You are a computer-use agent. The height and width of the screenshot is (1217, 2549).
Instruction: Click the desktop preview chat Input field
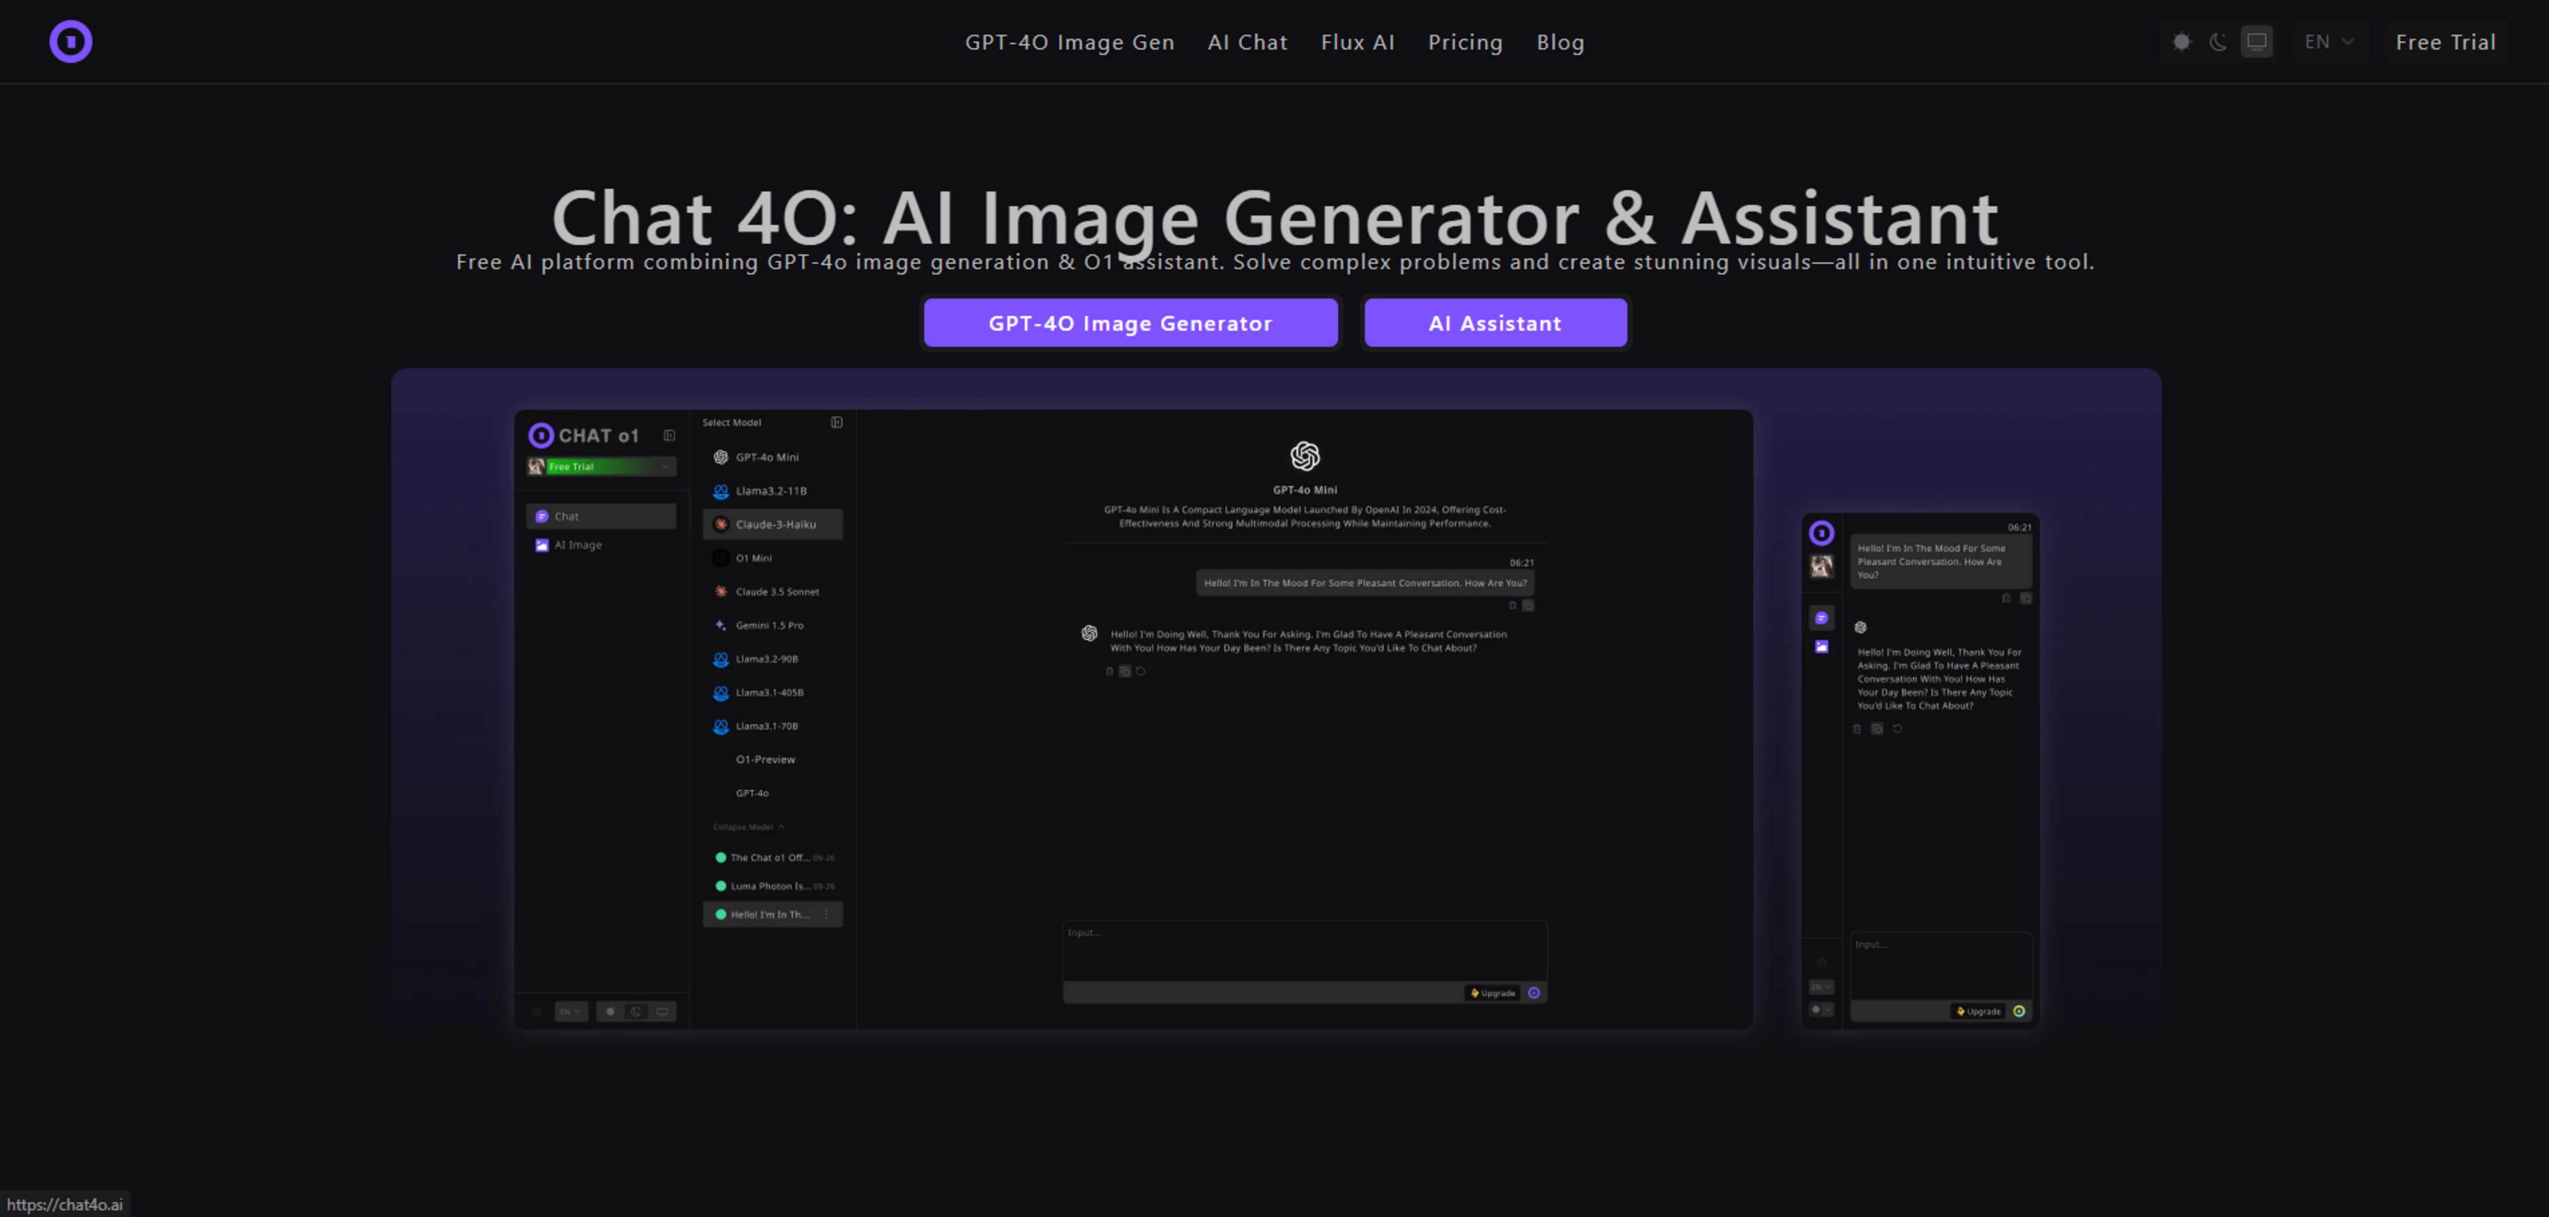point(1304,950)
